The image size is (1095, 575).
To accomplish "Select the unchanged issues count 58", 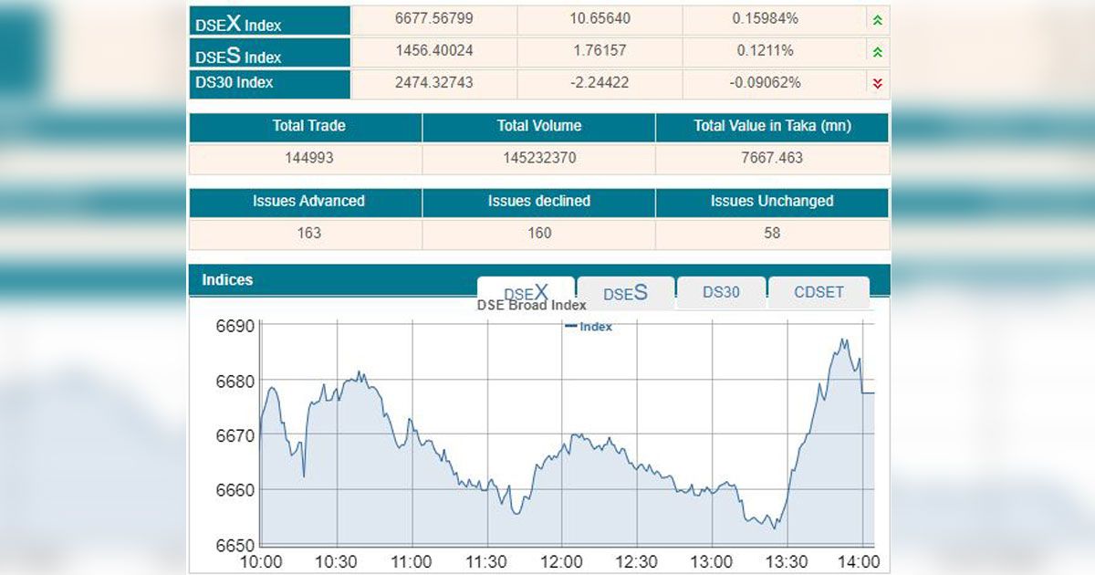I will click(x=772, y=233).
